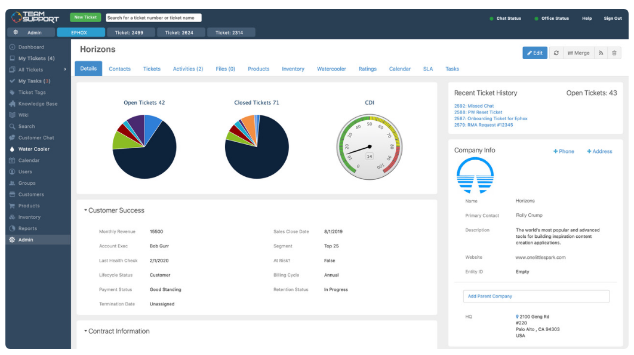Click the Inventory sidebar icon

pyautogui.click(x=12, y=217)
